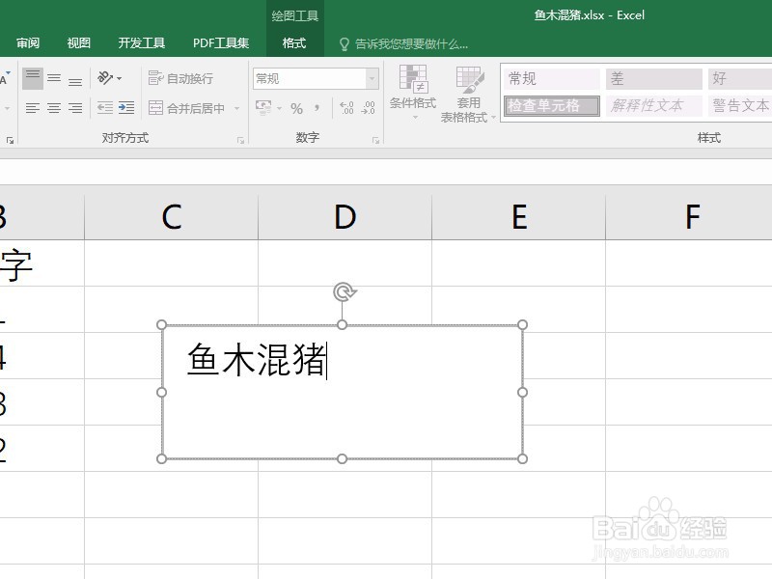The image size is (772, 579).
Task: Click increase indent icon
Action: 126,108
